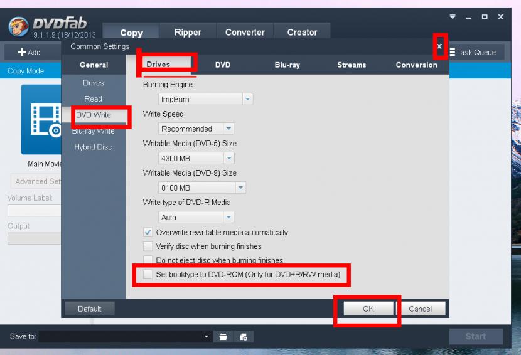The image size is (521, 355).
Task: Open the Conversion settings tab
Action: 416,65
